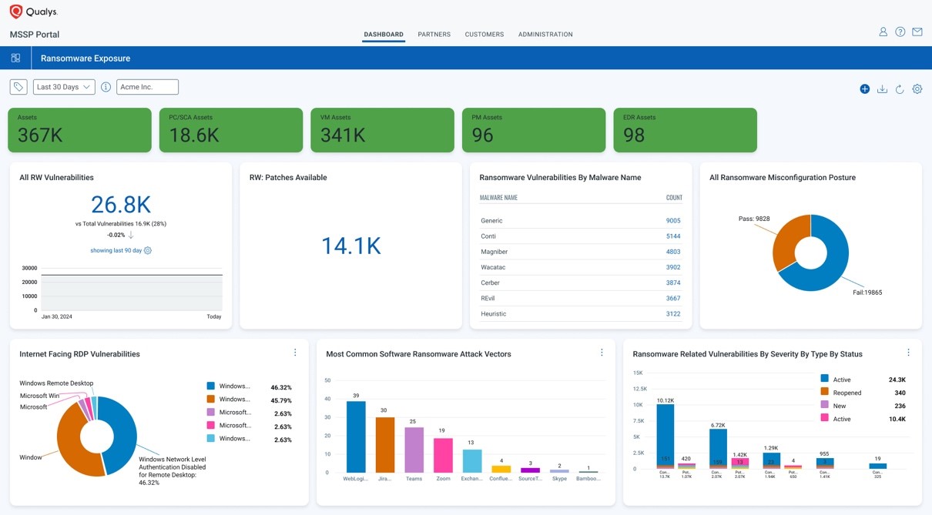The image size is (932, 515).
Task: Add a new widget with plus icon
Action: click(865, 89)
